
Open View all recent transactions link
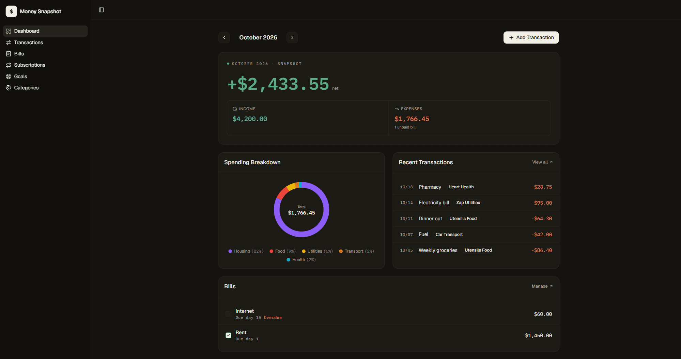(x=542, y=162)
